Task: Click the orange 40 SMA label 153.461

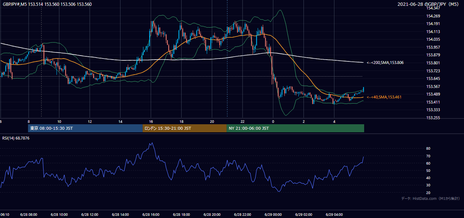Action: [x=384, y=97]
